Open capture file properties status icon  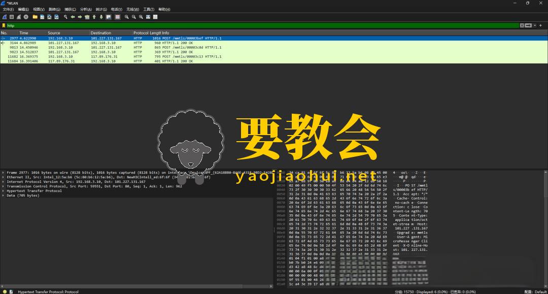pos(11,291)
